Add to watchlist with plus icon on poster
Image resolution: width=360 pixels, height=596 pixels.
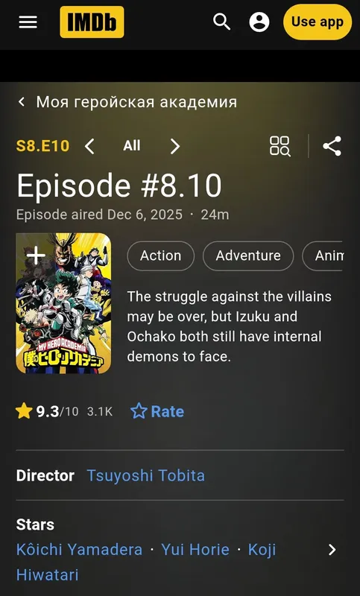pos(36,255)
